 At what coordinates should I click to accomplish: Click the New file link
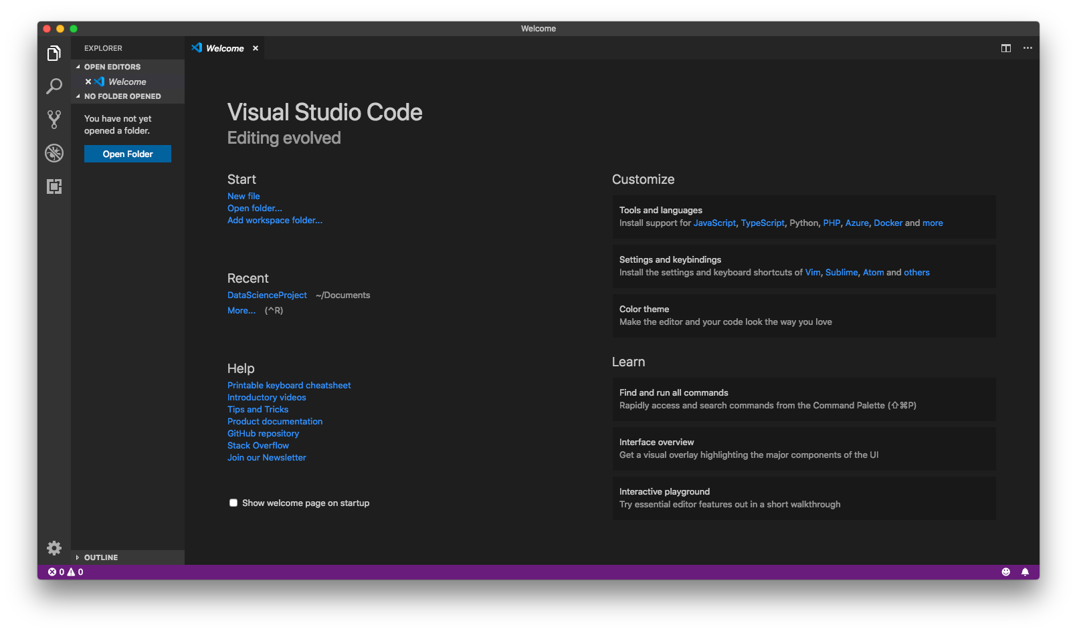[x=243, y=196]
